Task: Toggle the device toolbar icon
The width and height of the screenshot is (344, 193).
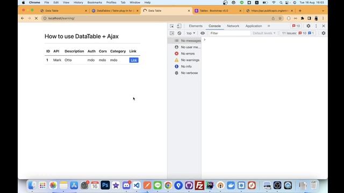Action: click(179, 26)
